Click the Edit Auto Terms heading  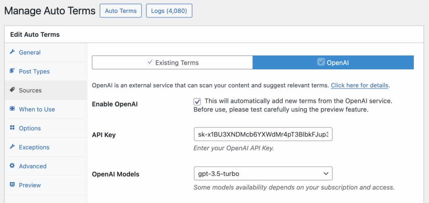(x=35, y=34)
